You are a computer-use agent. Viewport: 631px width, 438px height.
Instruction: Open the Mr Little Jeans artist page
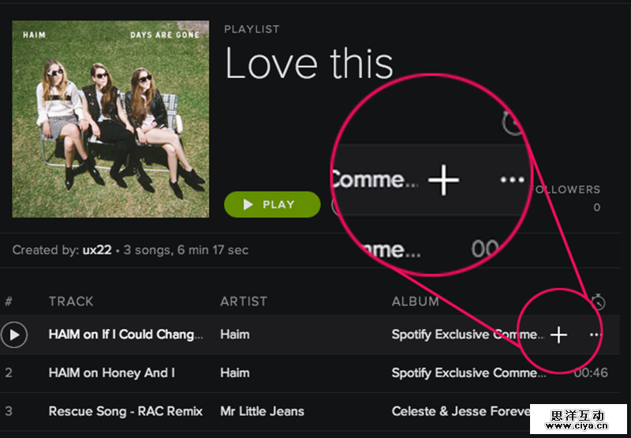coord(259,411)
